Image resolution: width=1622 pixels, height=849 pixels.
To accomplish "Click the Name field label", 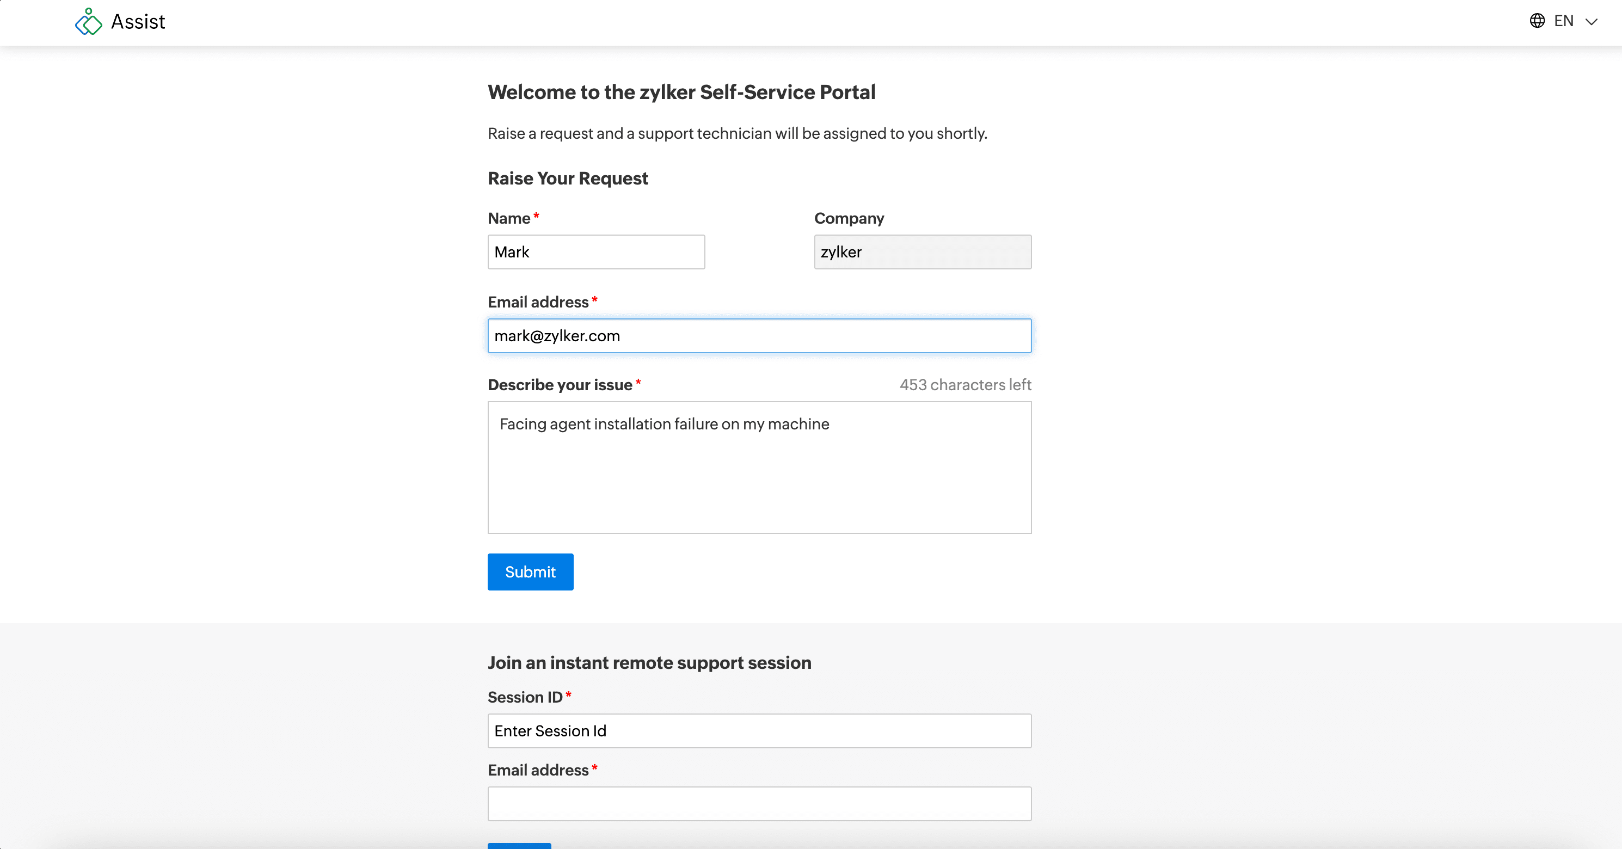I will [509, 218].
